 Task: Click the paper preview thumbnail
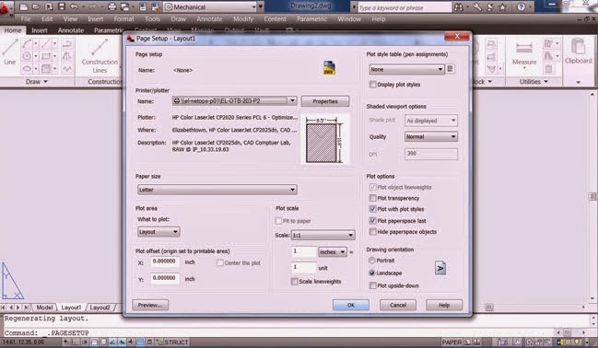[x=325, y=139]
